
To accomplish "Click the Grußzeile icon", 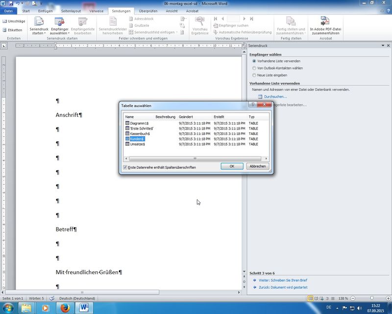I will tap(131, 26).
